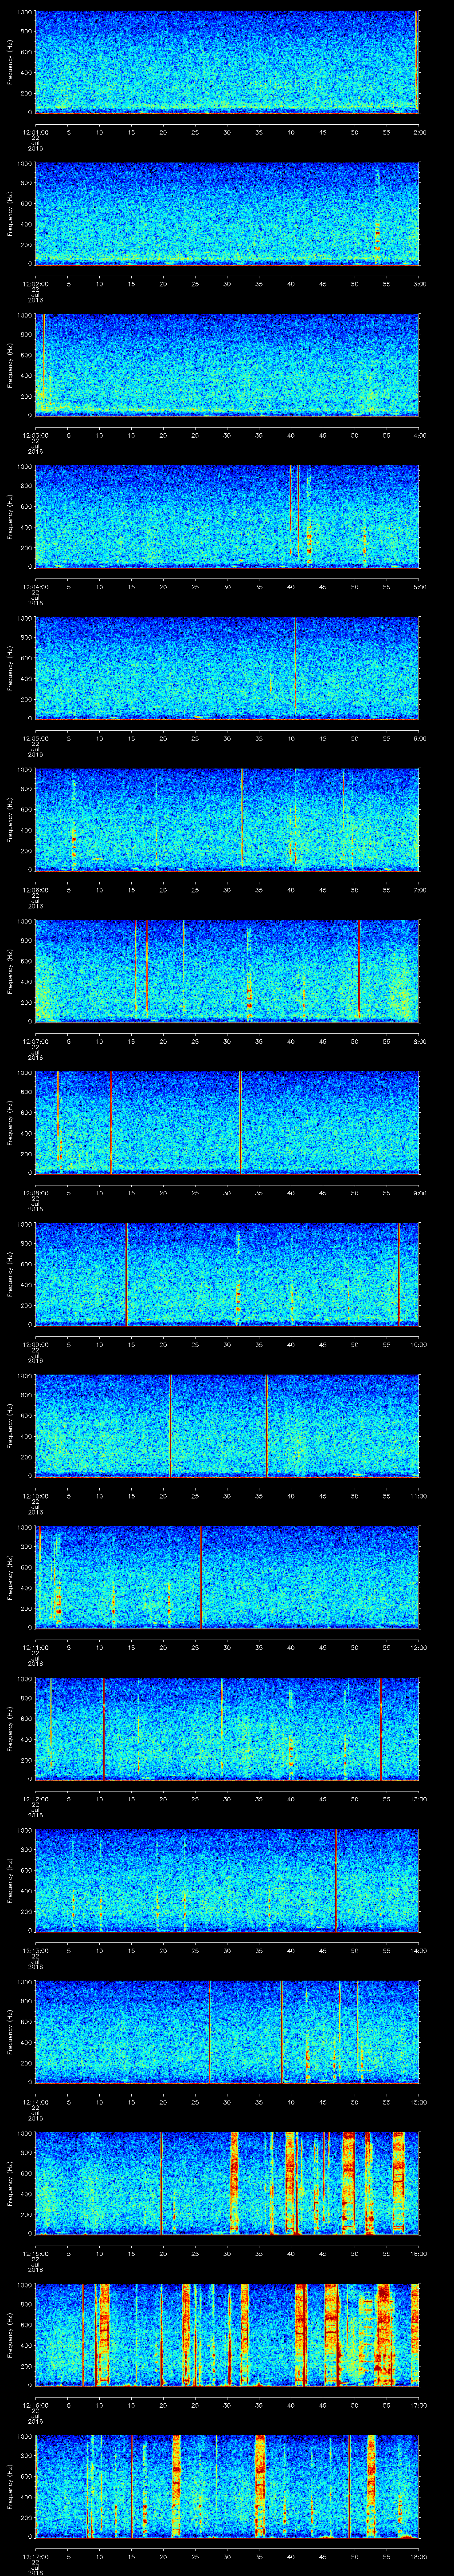454x2576 pixels.
Task: Click the 12:12:00 start time label
Action: (x=35, y=1799)
